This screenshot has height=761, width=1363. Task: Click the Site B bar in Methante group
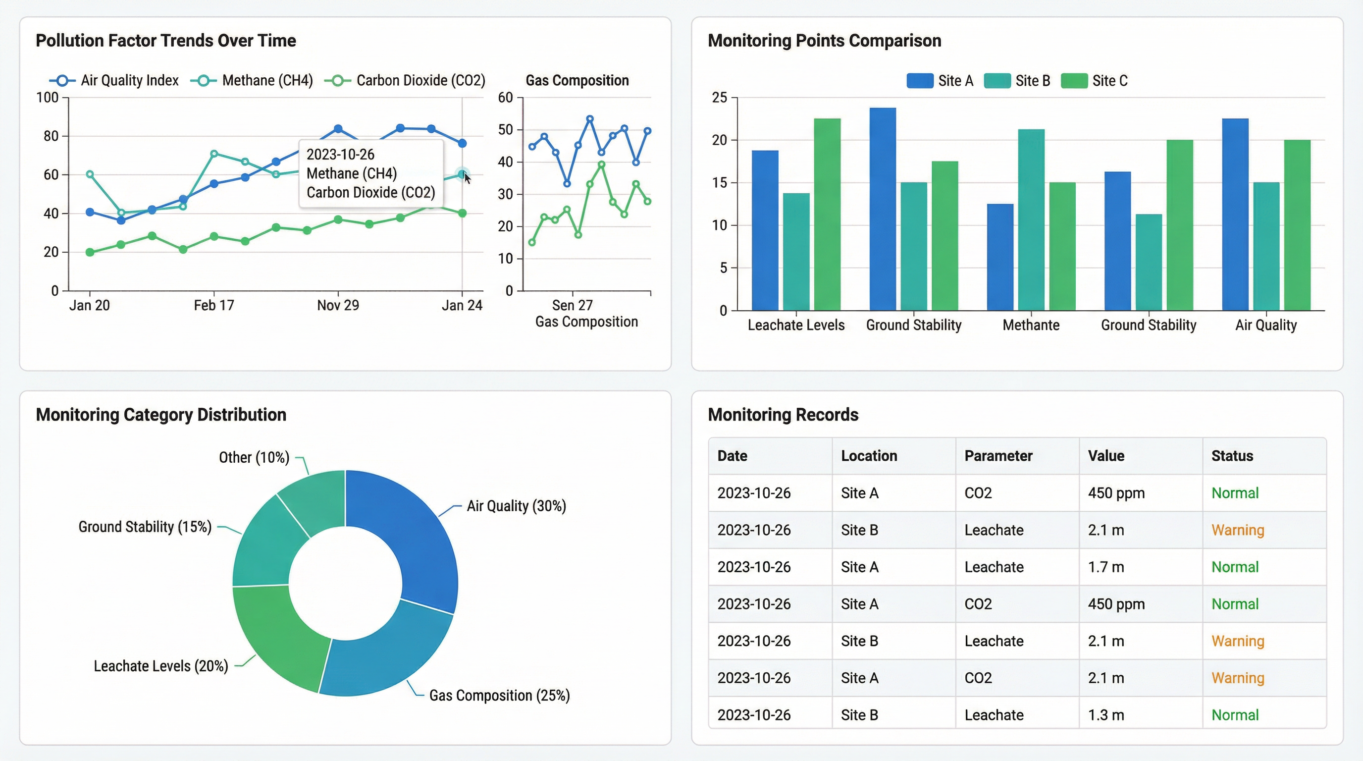[1031, 219]
